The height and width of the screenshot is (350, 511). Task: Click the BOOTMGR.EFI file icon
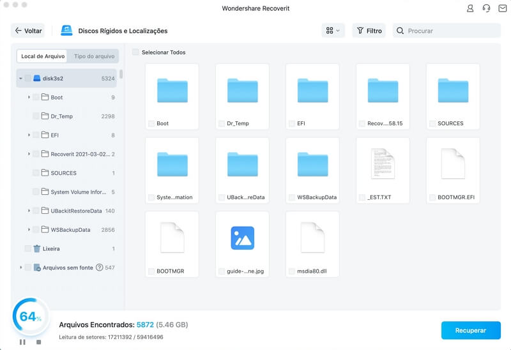[453, 164]
